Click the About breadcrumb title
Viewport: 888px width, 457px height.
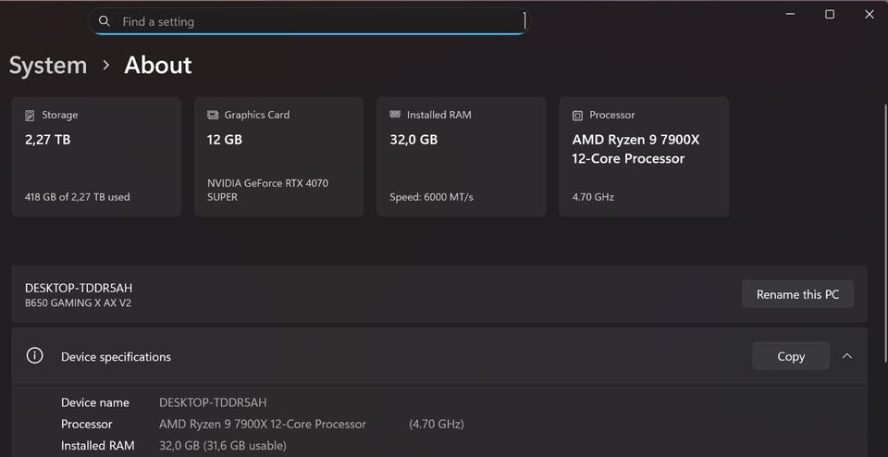tap(158, 66)
